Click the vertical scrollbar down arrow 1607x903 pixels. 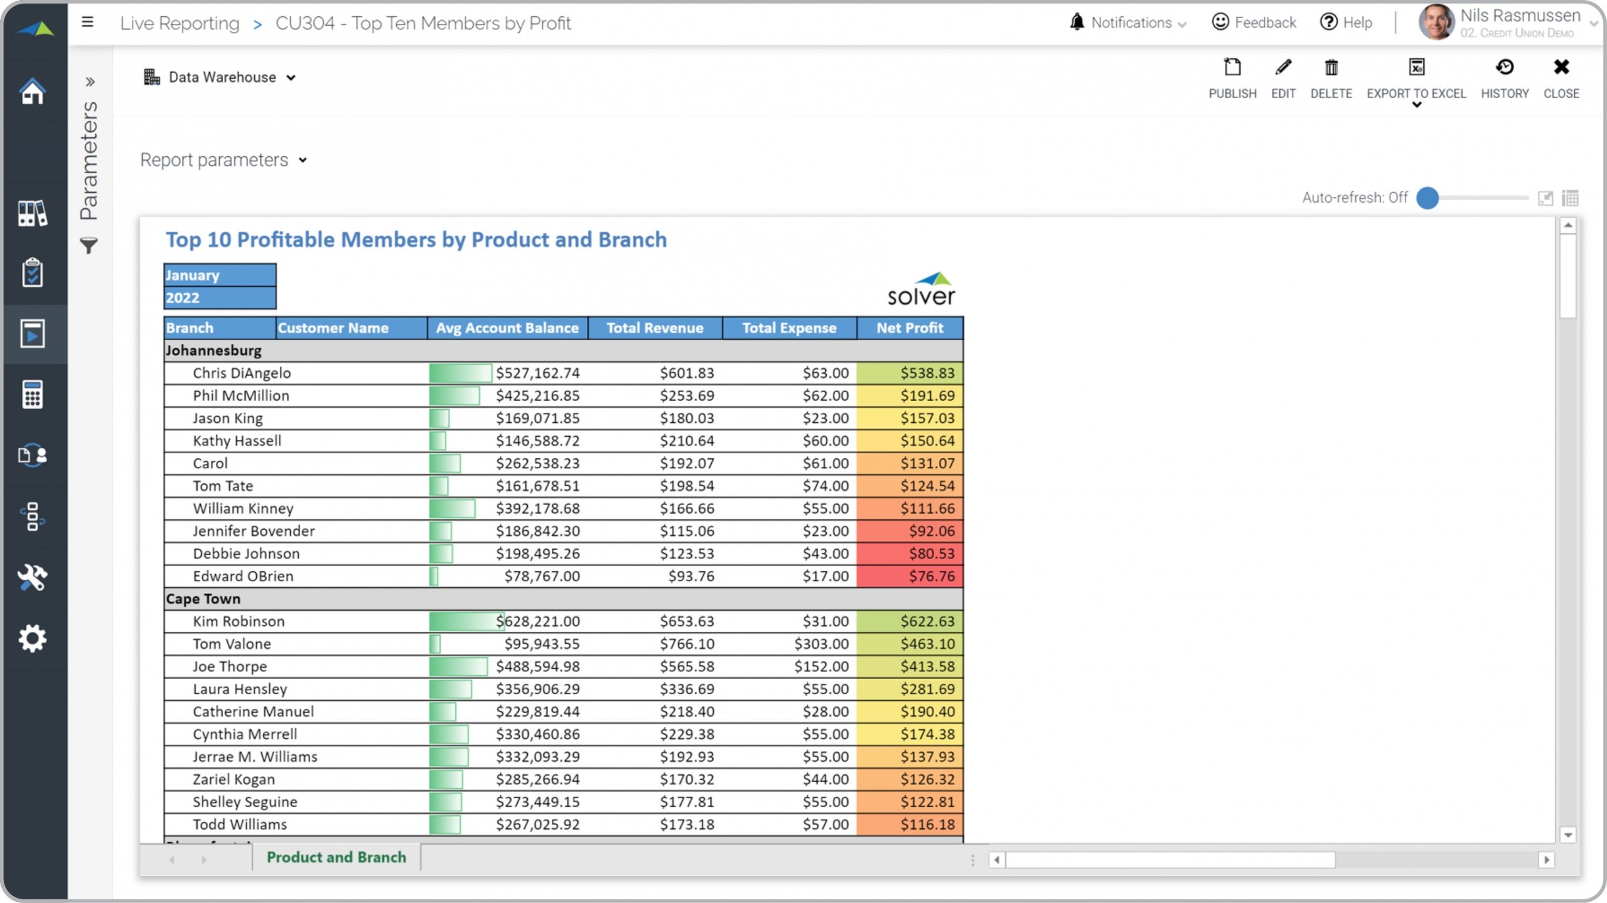pos(1567,835)
